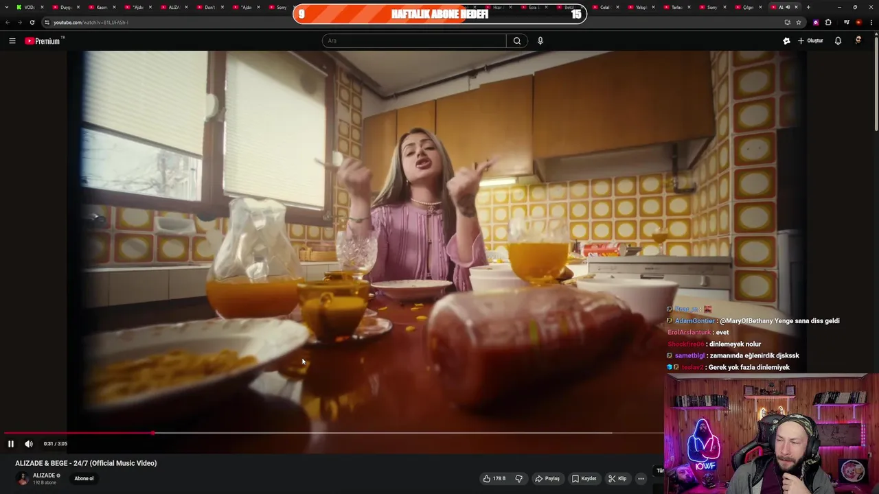Switch to the Don't tab

click(x=209, y=7)
